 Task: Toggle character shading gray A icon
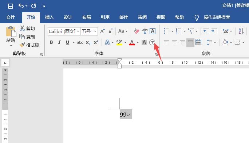144,42
